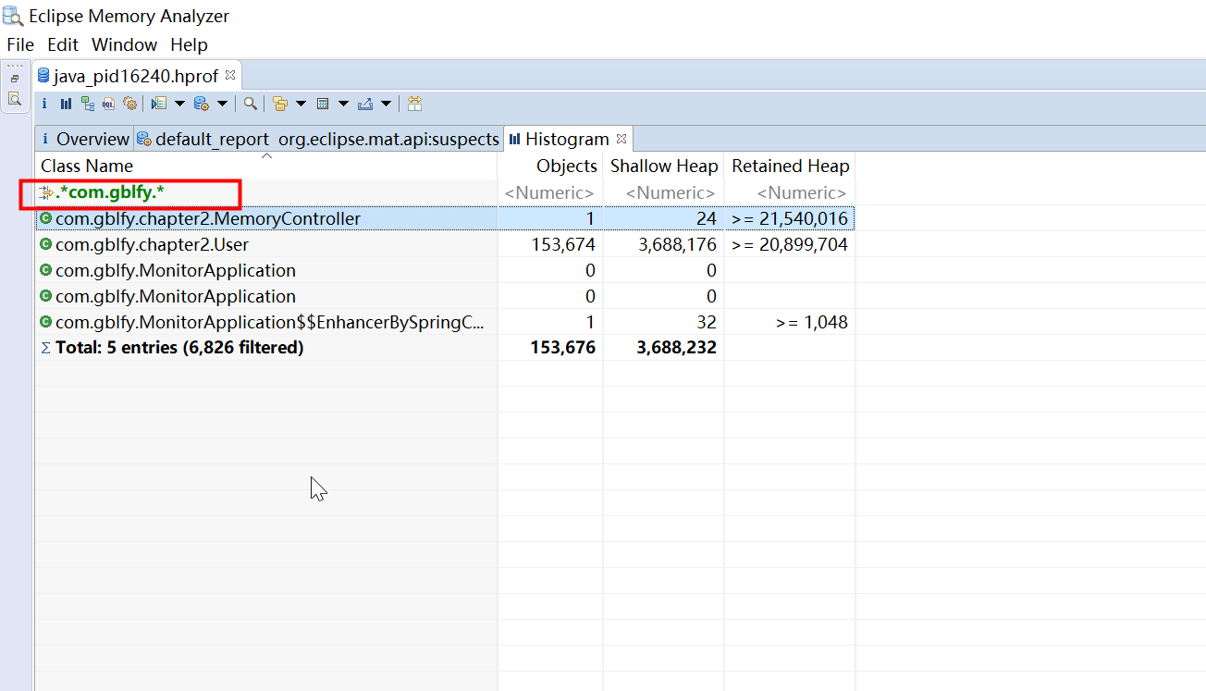Viewport: 1206px width, 691px height.
Task: Expand the export dropdown arrow
Action: (386, 104)
